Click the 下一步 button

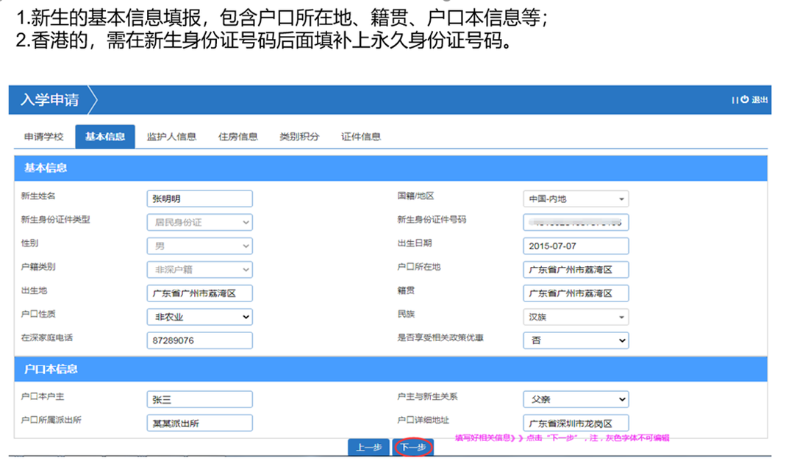[x=413, y=447]
